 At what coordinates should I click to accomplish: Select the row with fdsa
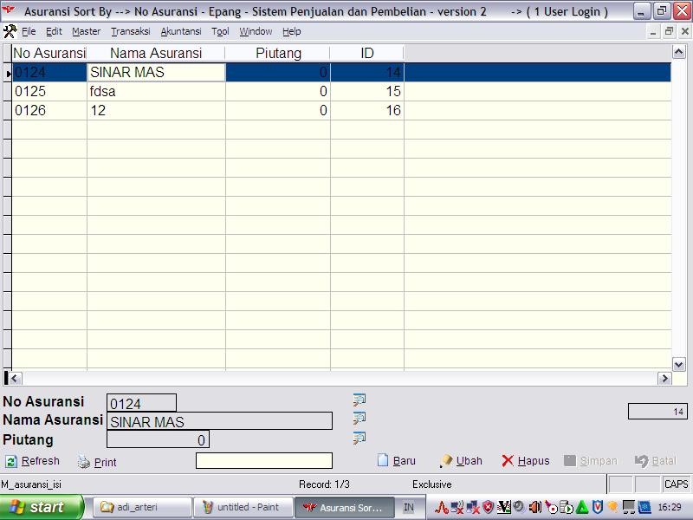tap(155, 91)
